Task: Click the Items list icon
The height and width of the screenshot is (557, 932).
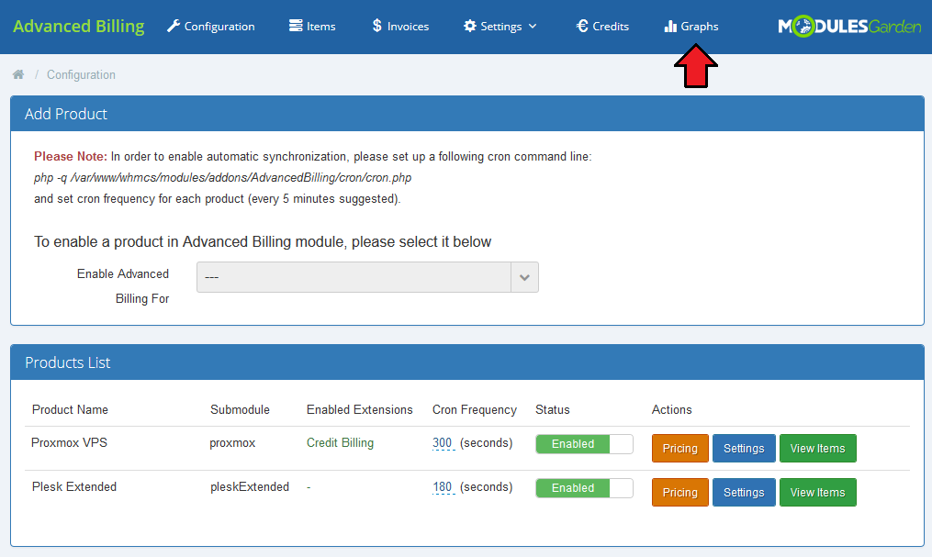Action: point(296,26)
